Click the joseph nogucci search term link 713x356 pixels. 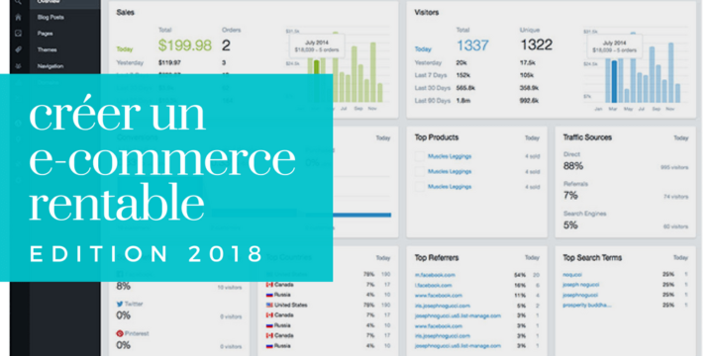pyautogui.click(x=580, y=285)
